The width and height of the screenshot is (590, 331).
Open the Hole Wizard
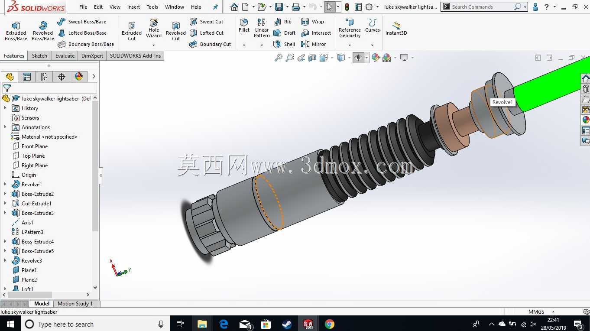153,28
